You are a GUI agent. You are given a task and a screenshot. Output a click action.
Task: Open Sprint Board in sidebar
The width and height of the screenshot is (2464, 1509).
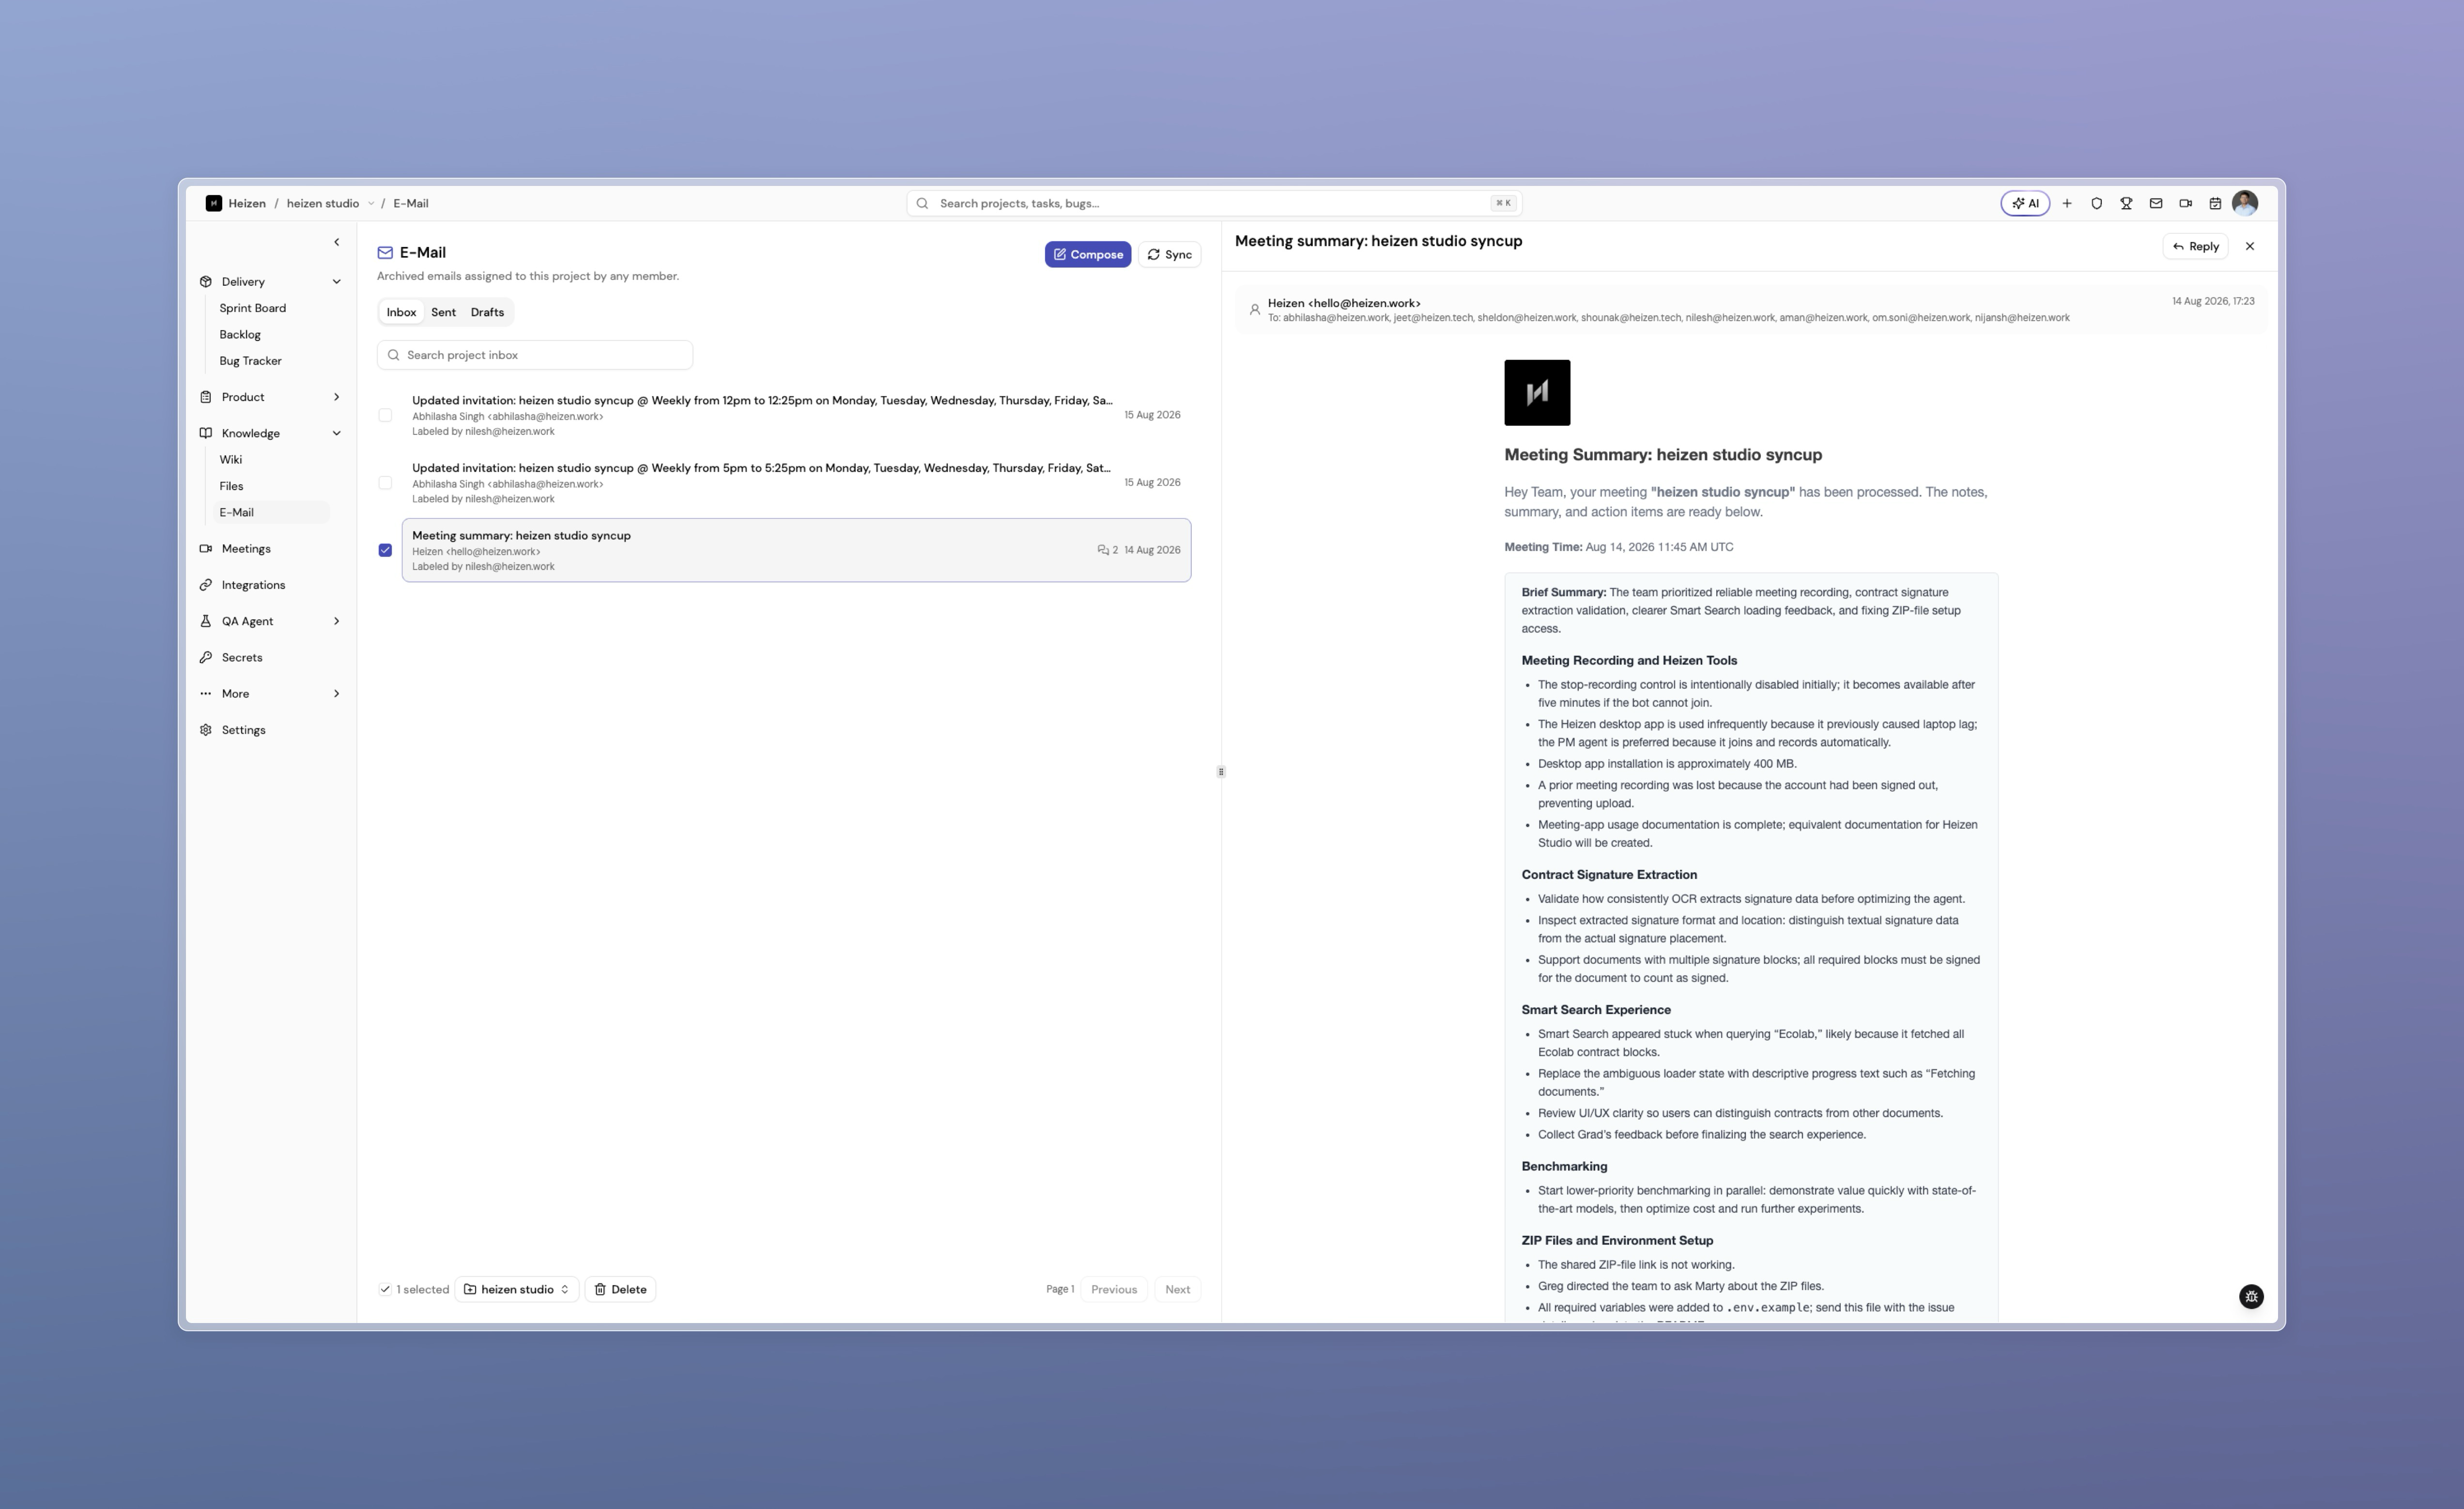(252, 308)
